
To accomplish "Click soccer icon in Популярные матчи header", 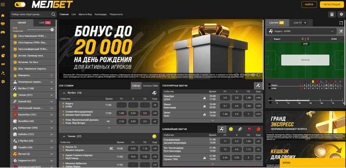I will tap(258, 86).
